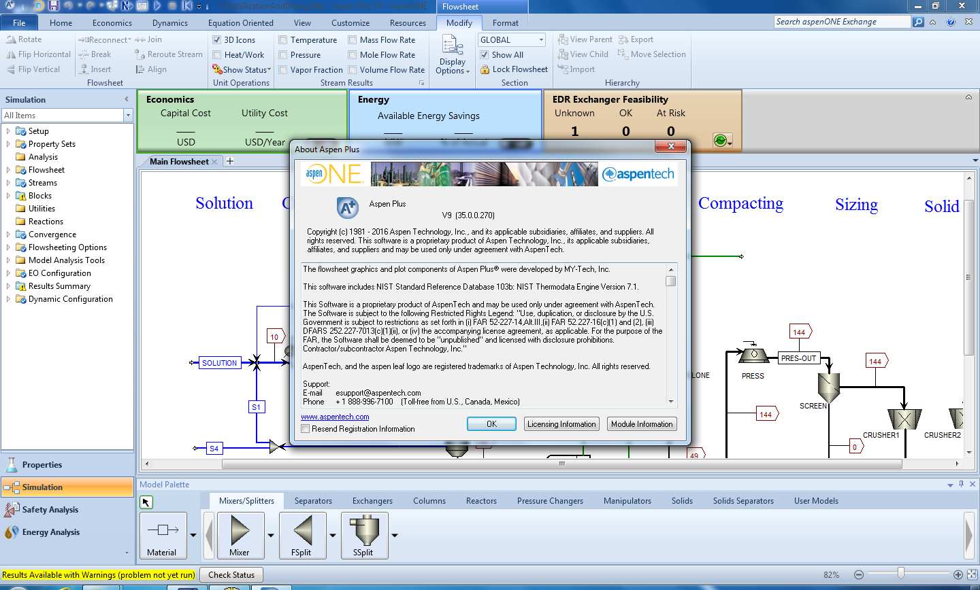
Task: Click the Search aspenONE Exchange field
Action: [843, 22]
